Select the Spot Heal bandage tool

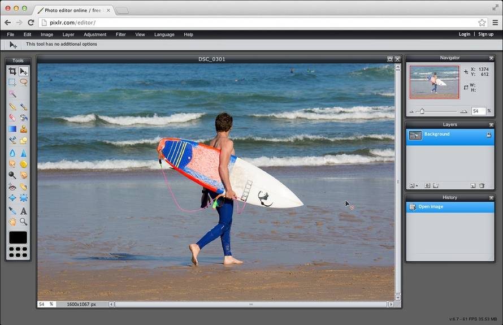pos(23,187)
